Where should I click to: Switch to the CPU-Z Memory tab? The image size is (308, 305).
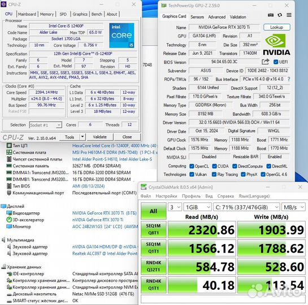(47, 14)
